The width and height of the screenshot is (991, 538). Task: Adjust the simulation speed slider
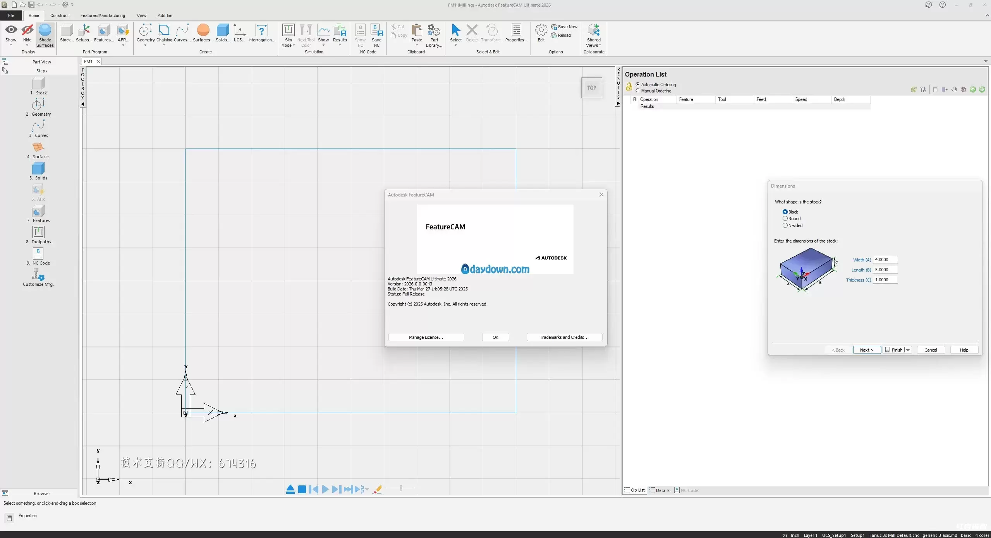click(x=401, y=488)
